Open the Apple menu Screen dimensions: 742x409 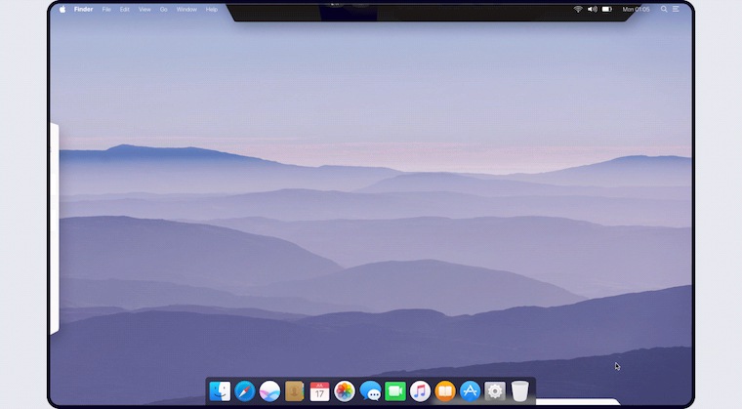(x=62, y=9)
